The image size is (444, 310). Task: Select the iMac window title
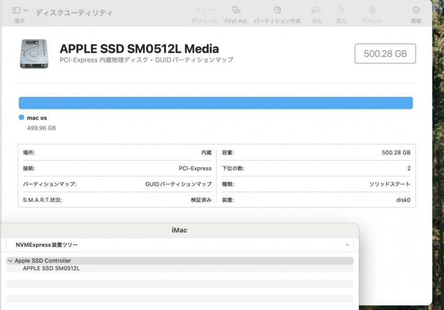click(x=179, y=230)
